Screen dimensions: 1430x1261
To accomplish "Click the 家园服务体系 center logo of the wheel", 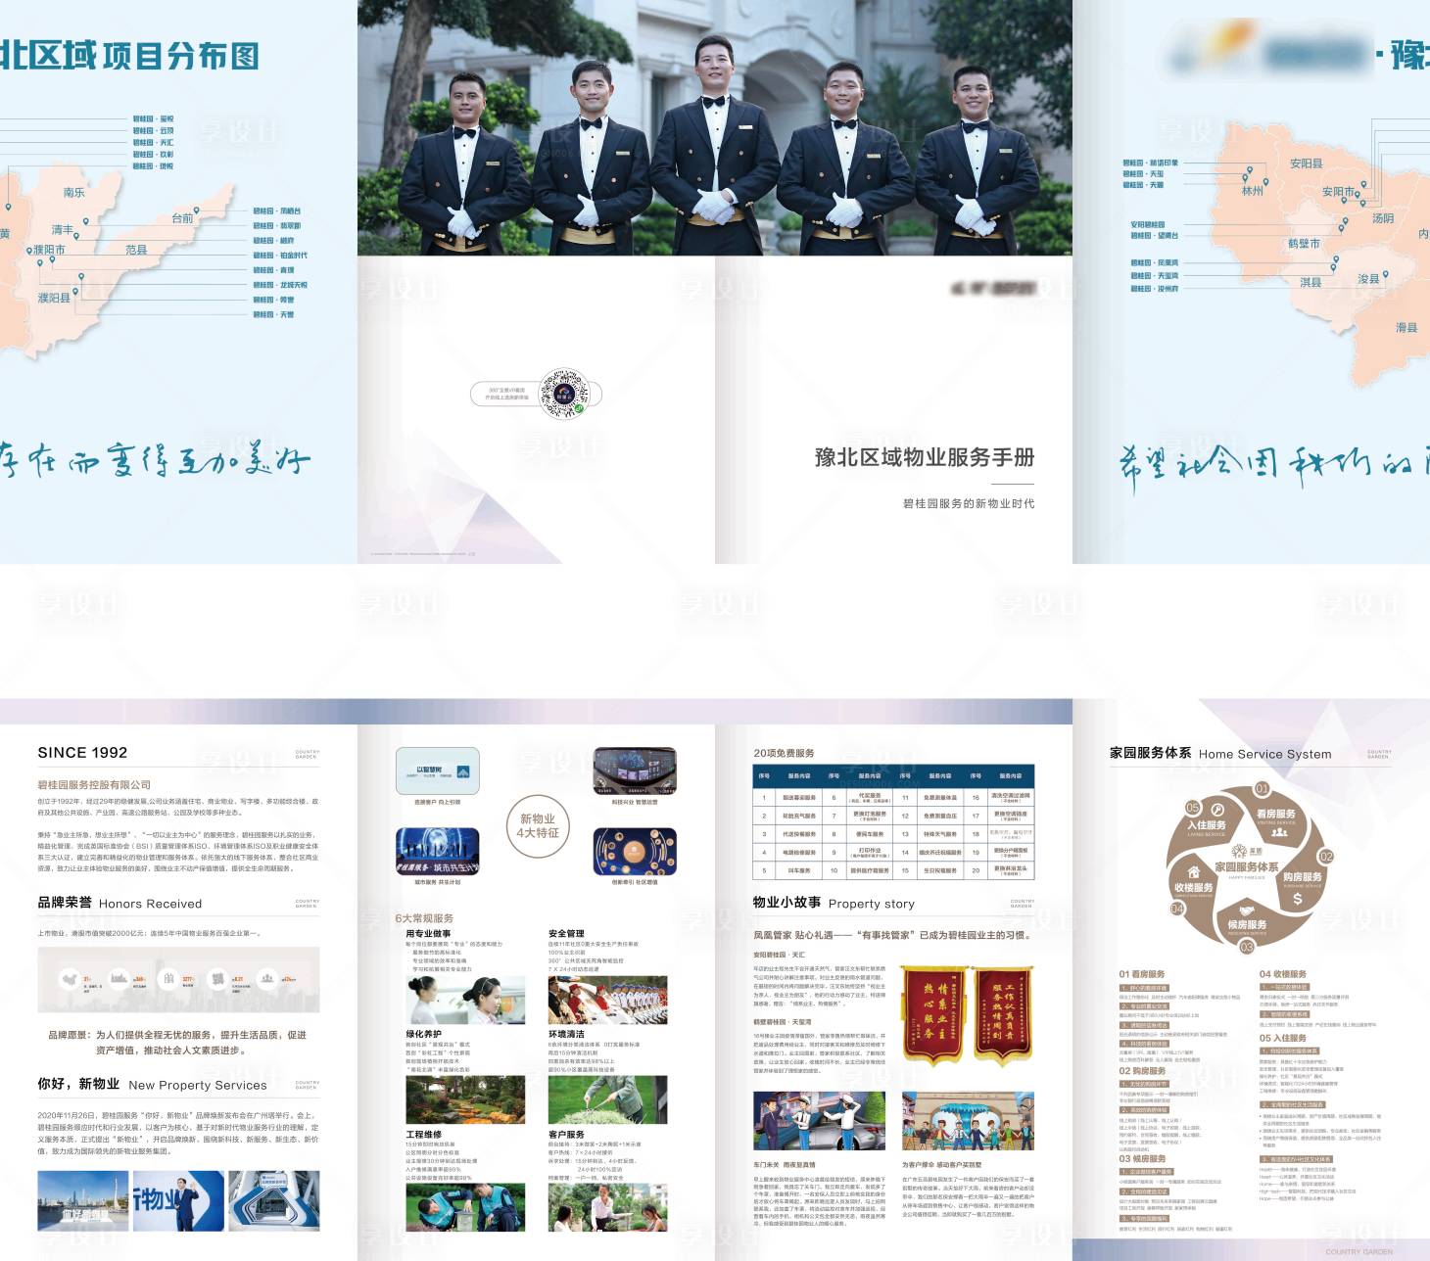I will pyautogui.click(x=1246, y=861).
